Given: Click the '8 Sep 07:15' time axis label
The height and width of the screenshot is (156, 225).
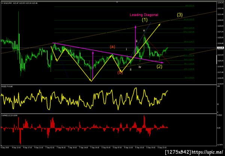Looking at the screenshot, I should [118, 147].
